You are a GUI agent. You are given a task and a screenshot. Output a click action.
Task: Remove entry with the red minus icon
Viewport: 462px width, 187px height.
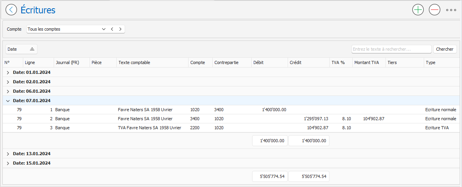click(x=434, y=10)
